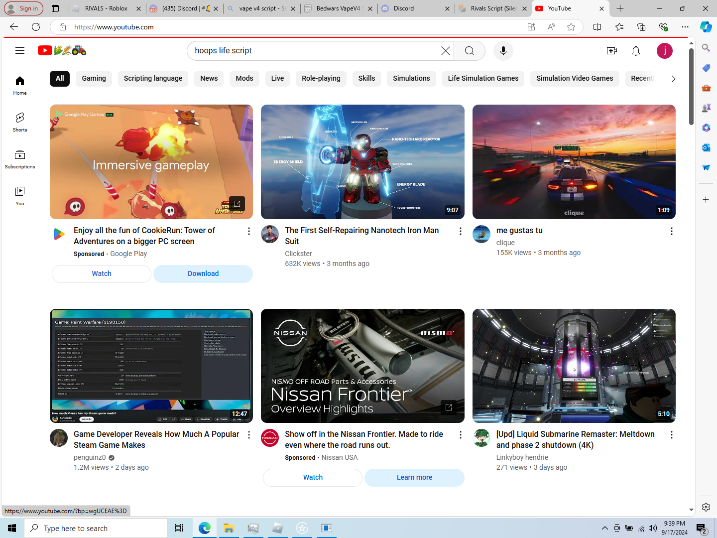
Task: Open Edge settings and more menu
Action: pos(685,27)
